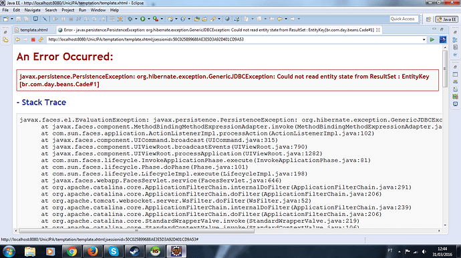The height and width of the screenshot is (258, 461).
Task: Collapse the Stack Trace section
Action: click(41, 102)
